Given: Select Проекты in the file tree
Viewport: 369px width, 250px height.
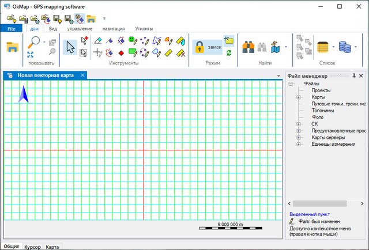Looking at the screenshot, I should pos(321,90).
